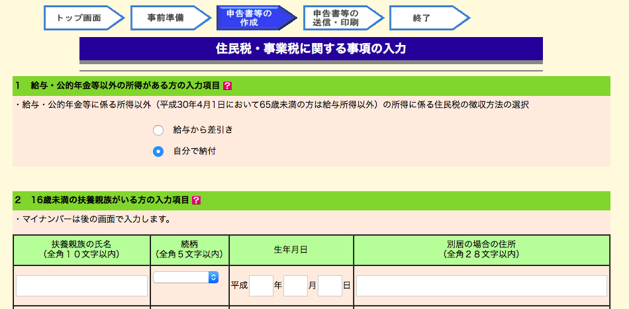Focus the birth month field before 月
Viewport: 629px width, 309px height.
296,286
